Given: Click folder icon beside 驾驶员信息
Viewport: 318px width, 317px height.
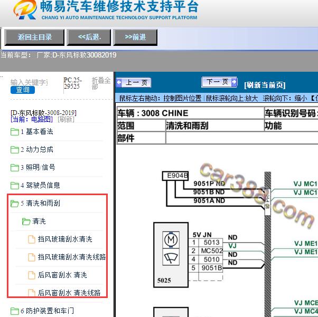Looking at the screenshot, I should point(15,185).
